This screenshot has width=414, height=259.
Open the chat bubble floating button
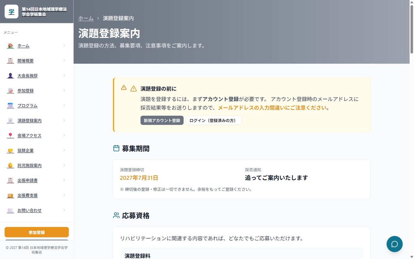pyautogui.click(x=394, y=244)
